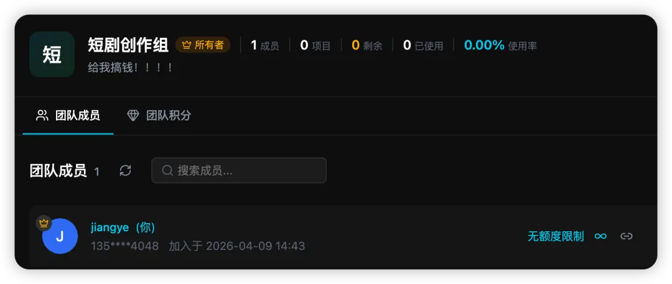Click the 短剧创作组 team title
The height and width of the screenshot is (284, 672).
(128, 45)
